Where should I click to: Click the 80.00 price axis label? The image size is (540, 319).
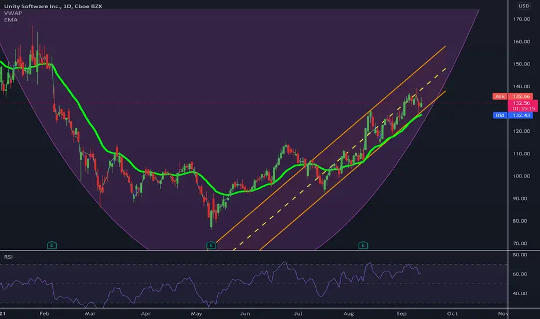(520, 221)
